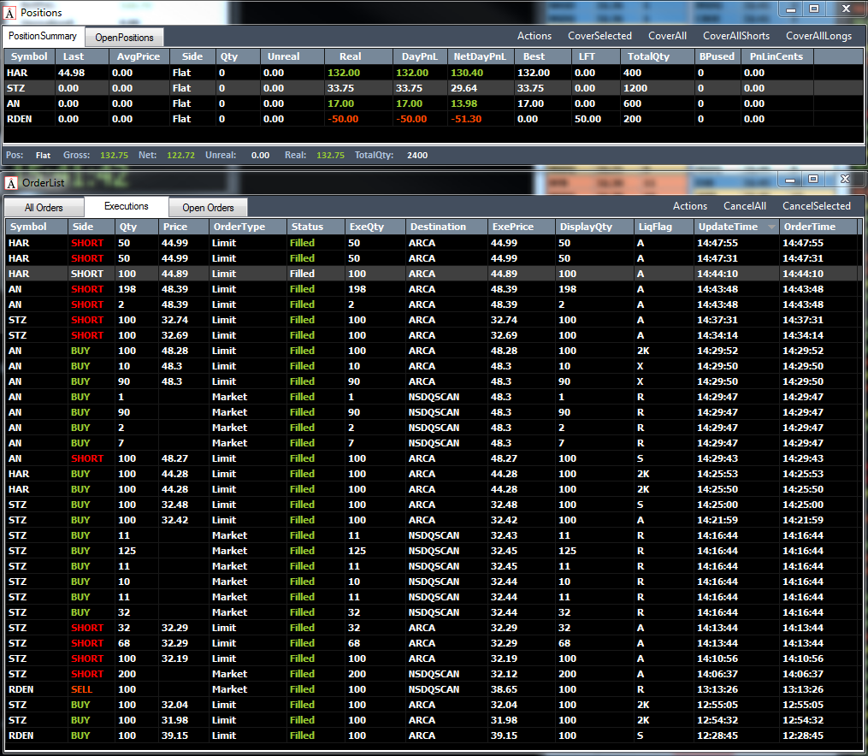Select the RDEN row in position summary
868x756 pixels.
pyautogui.click(x=434, y=119)
